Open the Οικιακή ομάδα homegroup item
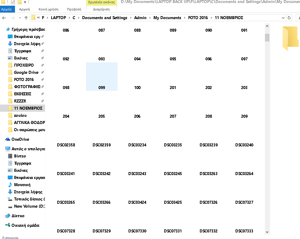The height and width of the screenshot is (239, 300). click(25, 225)
